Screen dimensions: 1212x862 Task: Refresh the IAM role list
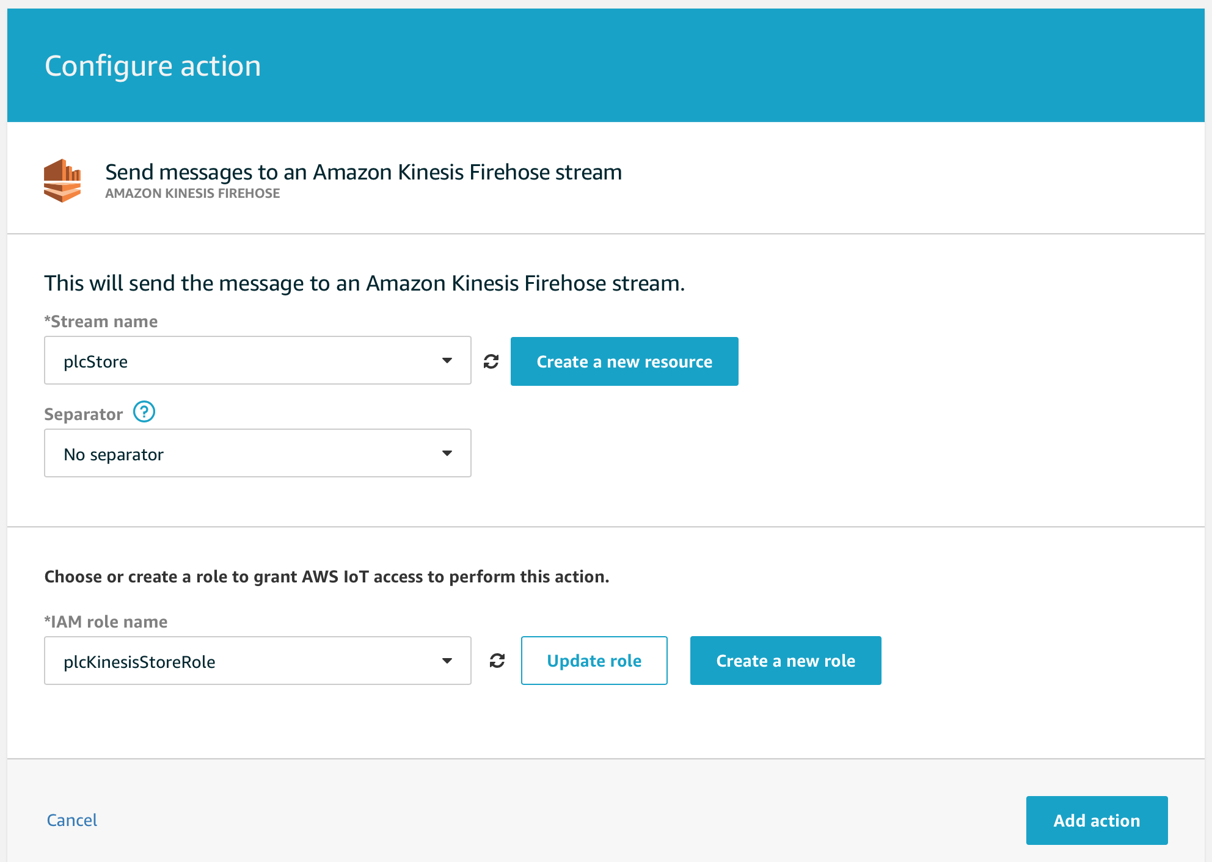497,661
